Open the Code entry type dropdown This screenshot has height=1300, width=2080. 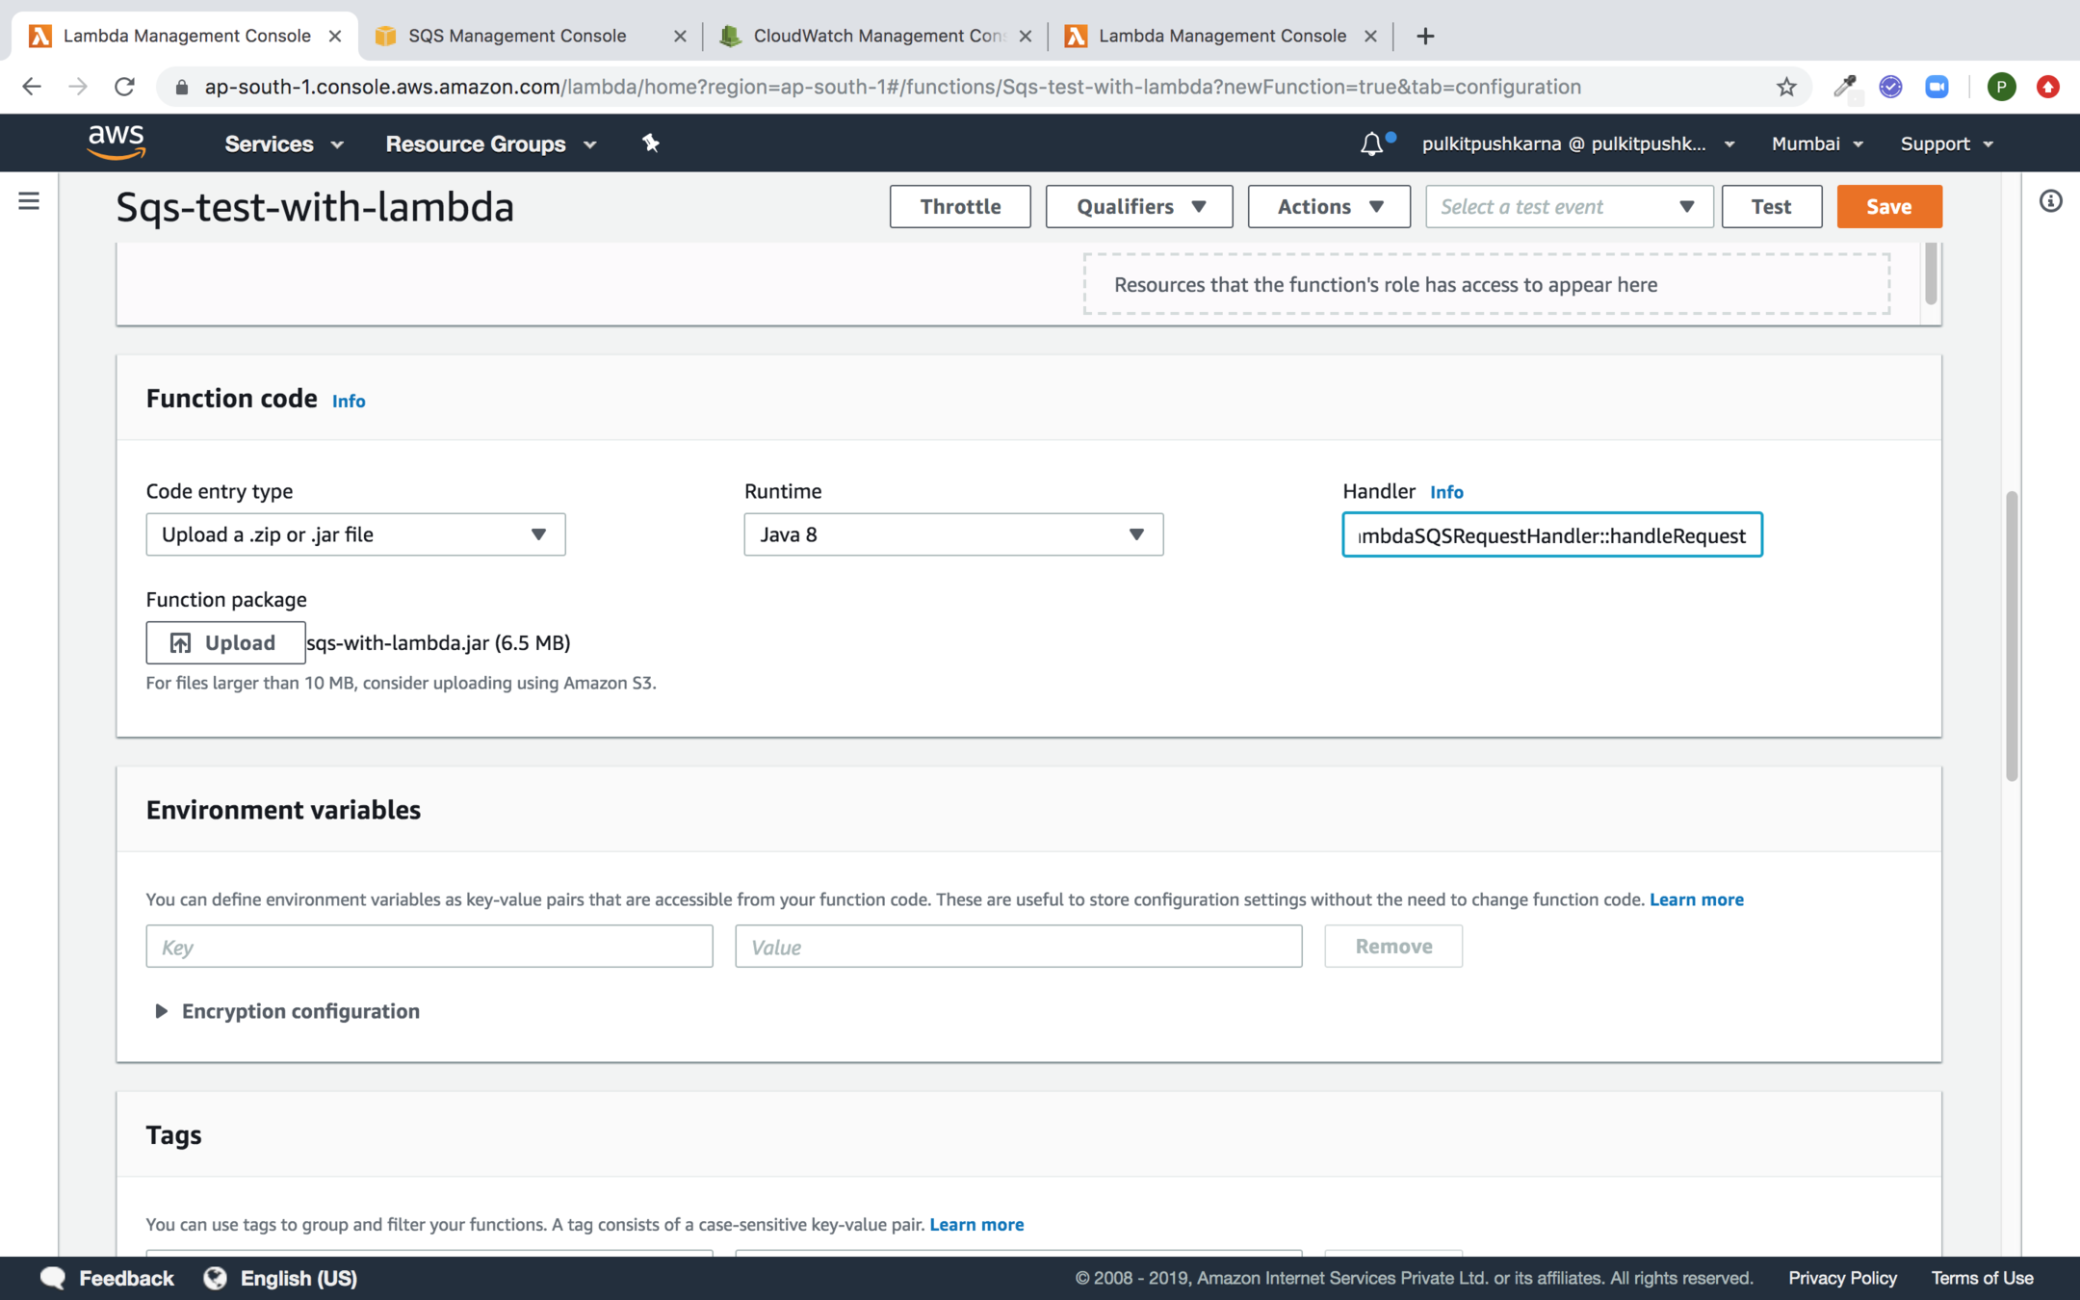click(355, 534)
